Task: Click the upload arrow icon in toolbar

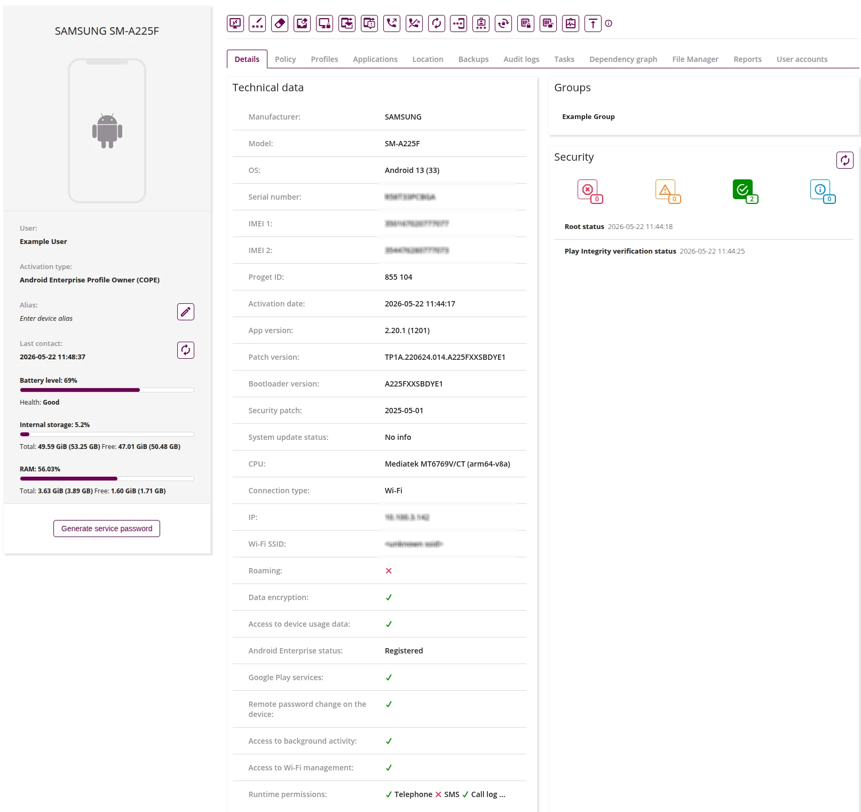Action: click(x=593, y=23)
